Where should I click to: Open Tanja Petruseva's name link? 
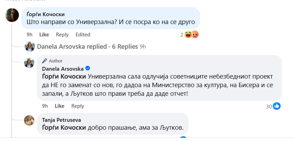tap(61, 120)
